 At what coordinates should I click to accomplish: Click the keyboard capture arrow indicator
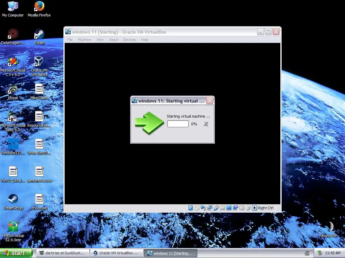coord(254,208)
